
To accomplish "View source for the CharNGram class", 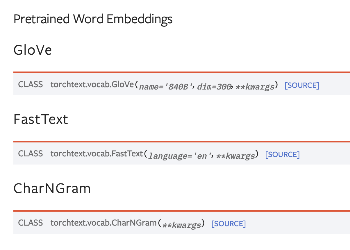I will tap(228, 224).
